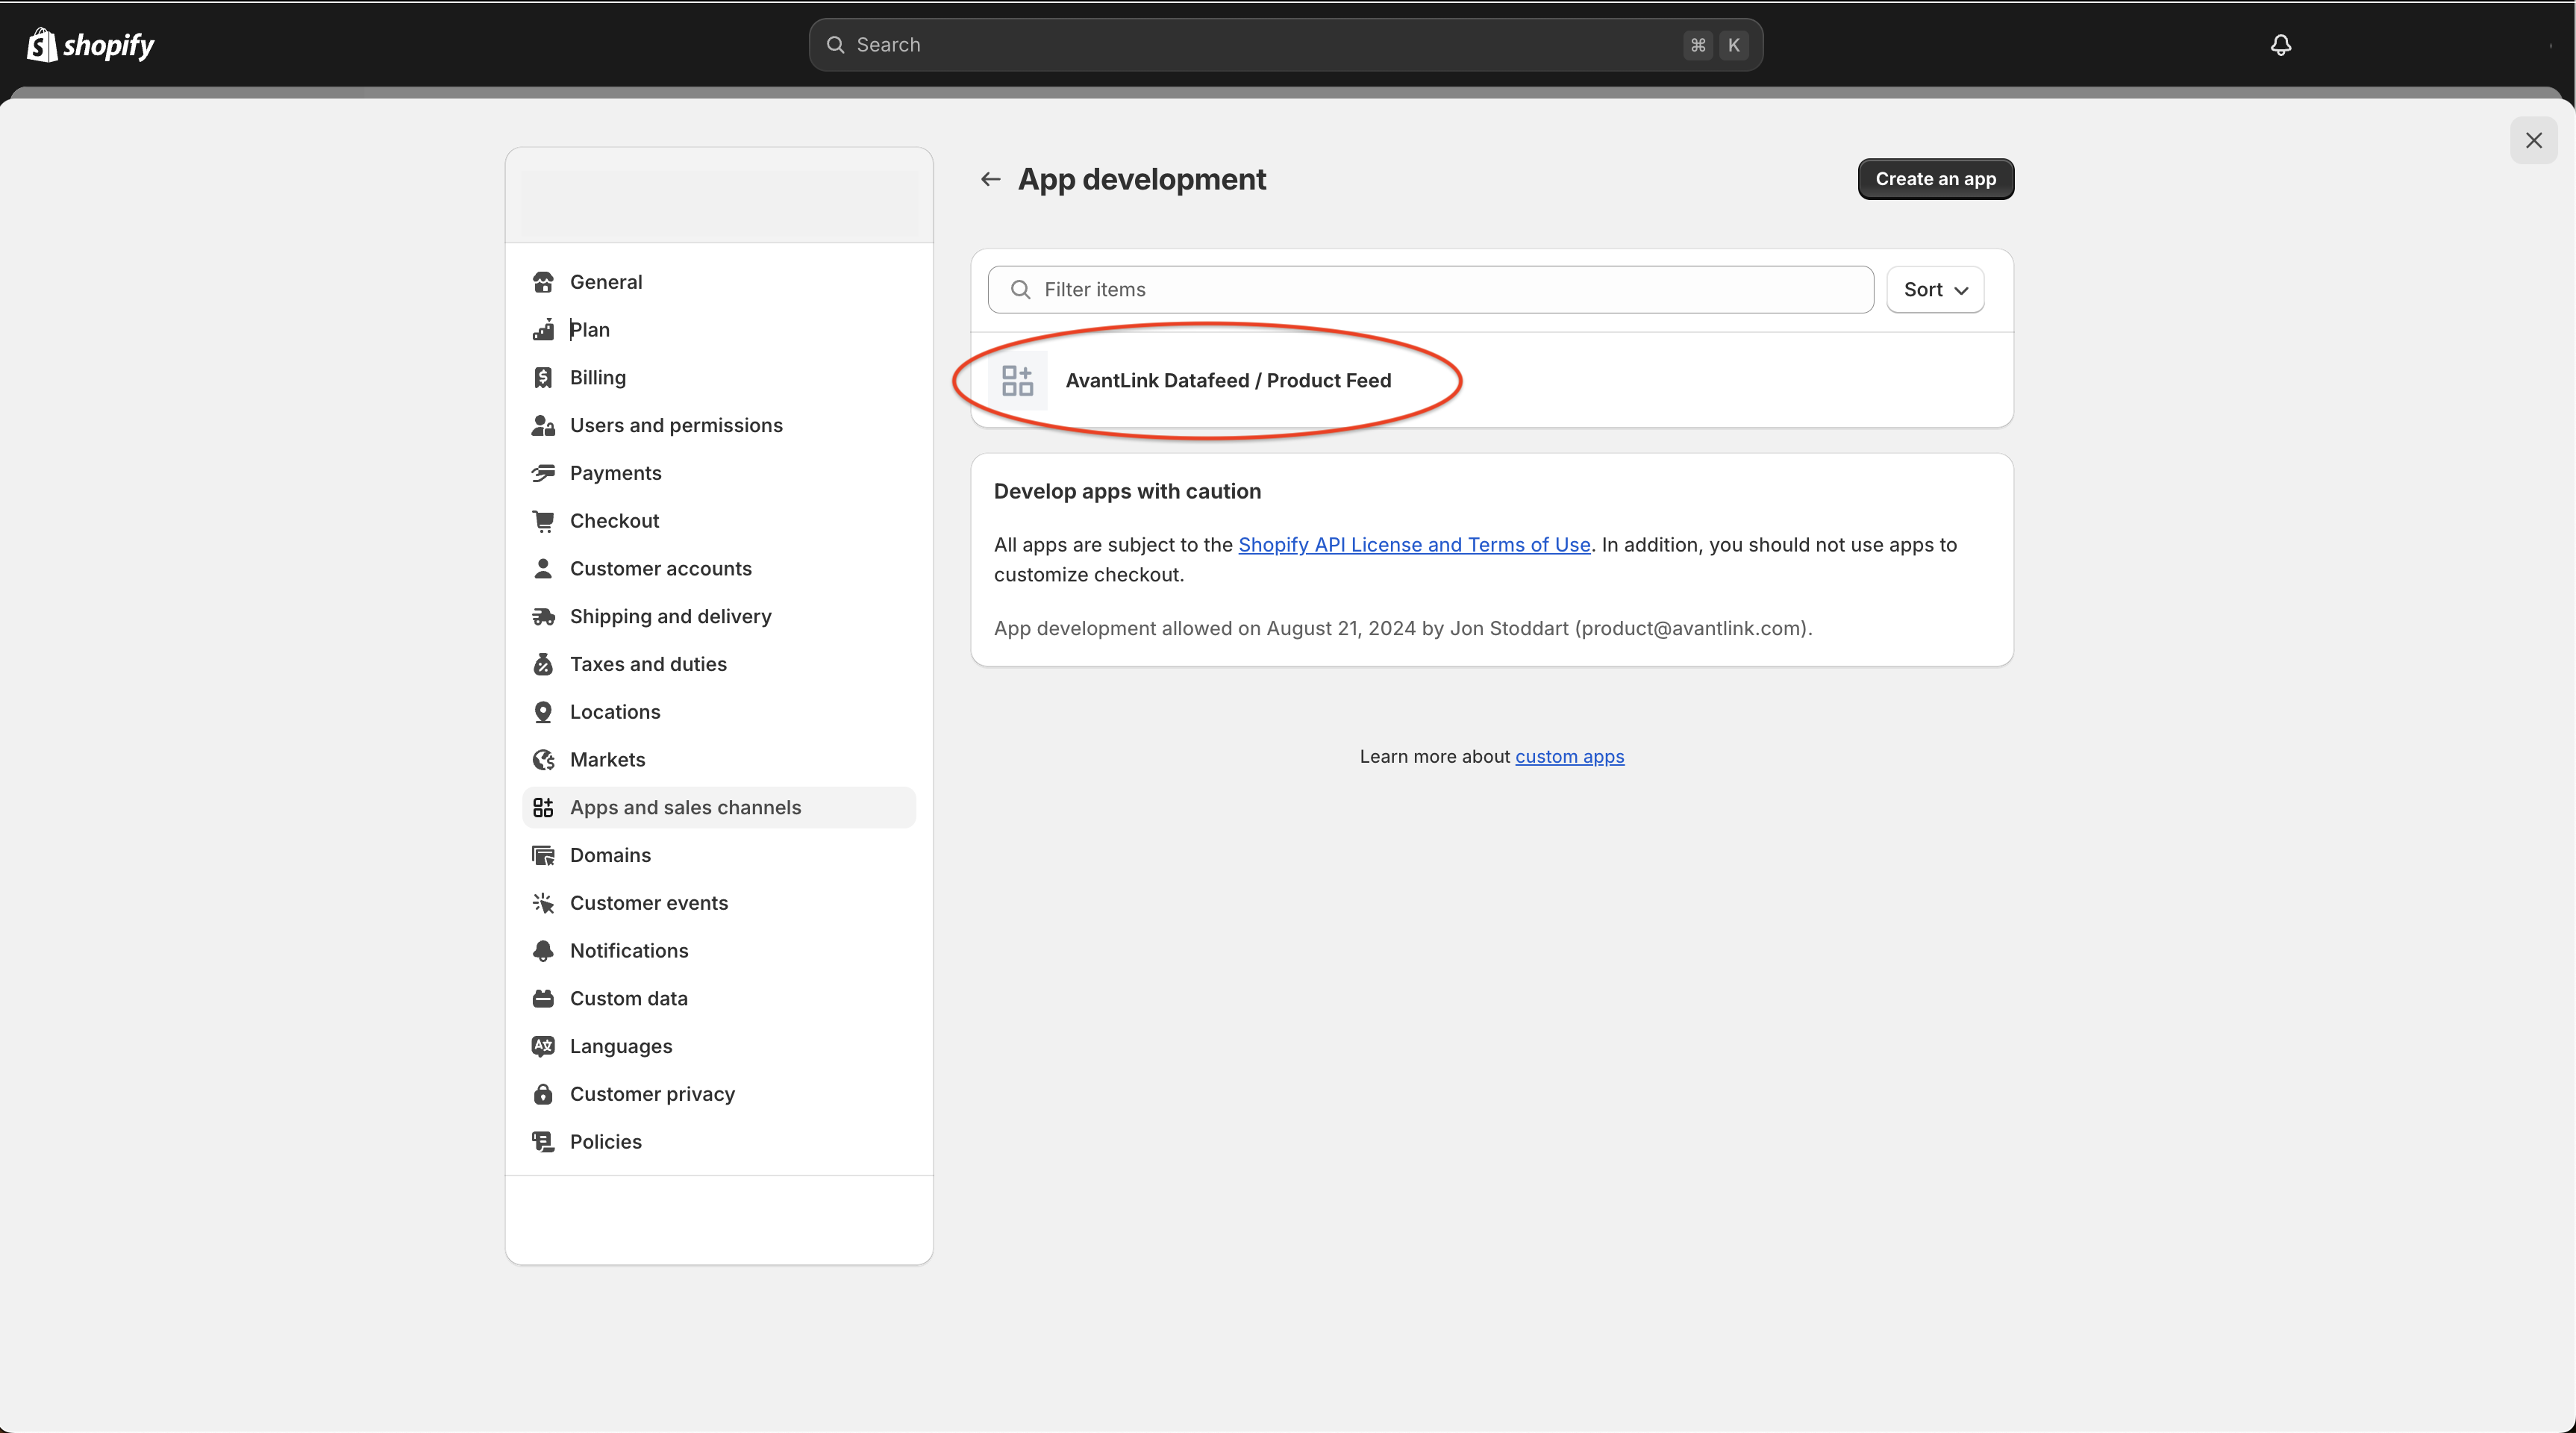
Task: Select Customer accounts menu item
Action: click(x=718, y=569)
